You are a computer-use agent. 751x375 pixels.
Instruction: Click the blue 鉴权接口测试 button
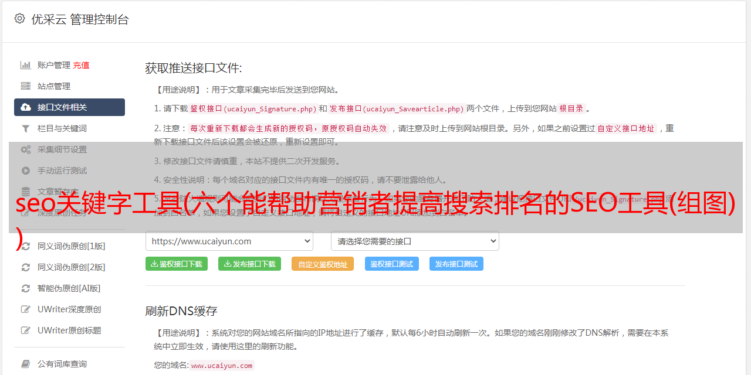tap(392, 264)
